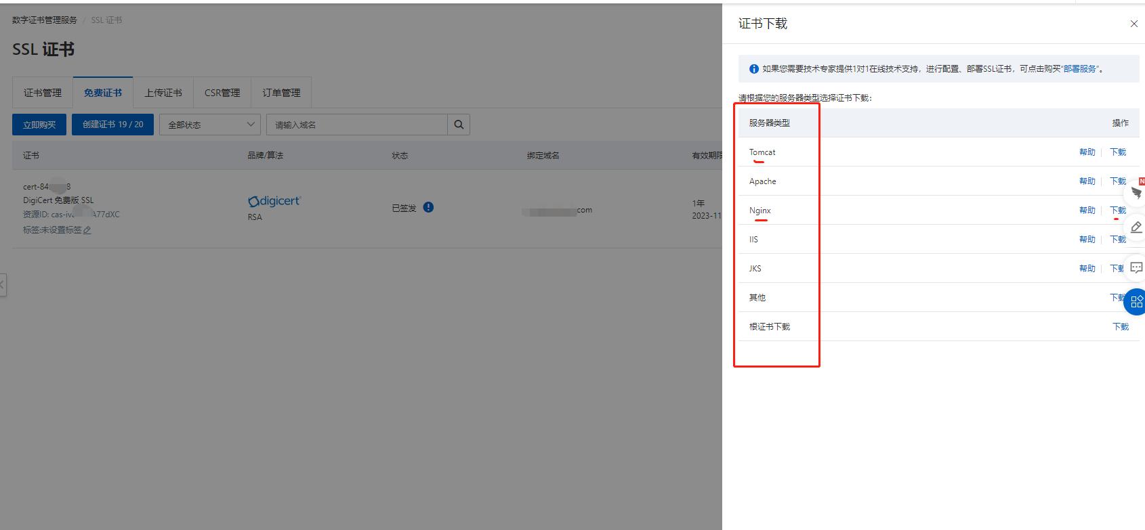Click the search magnifier icon

(459, 125)
